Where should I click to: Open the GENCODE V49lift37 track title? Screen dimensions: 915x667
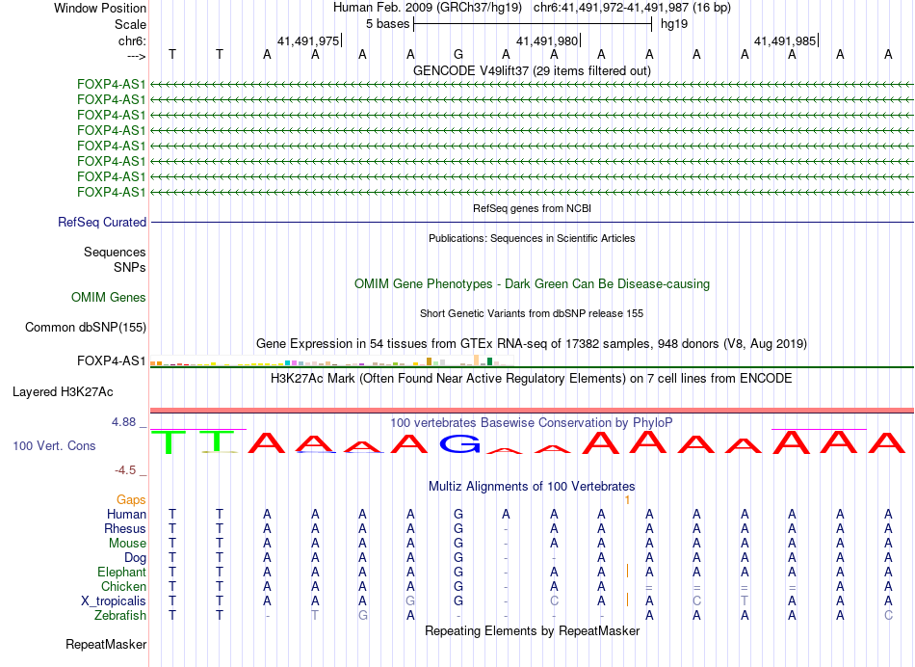532,70
